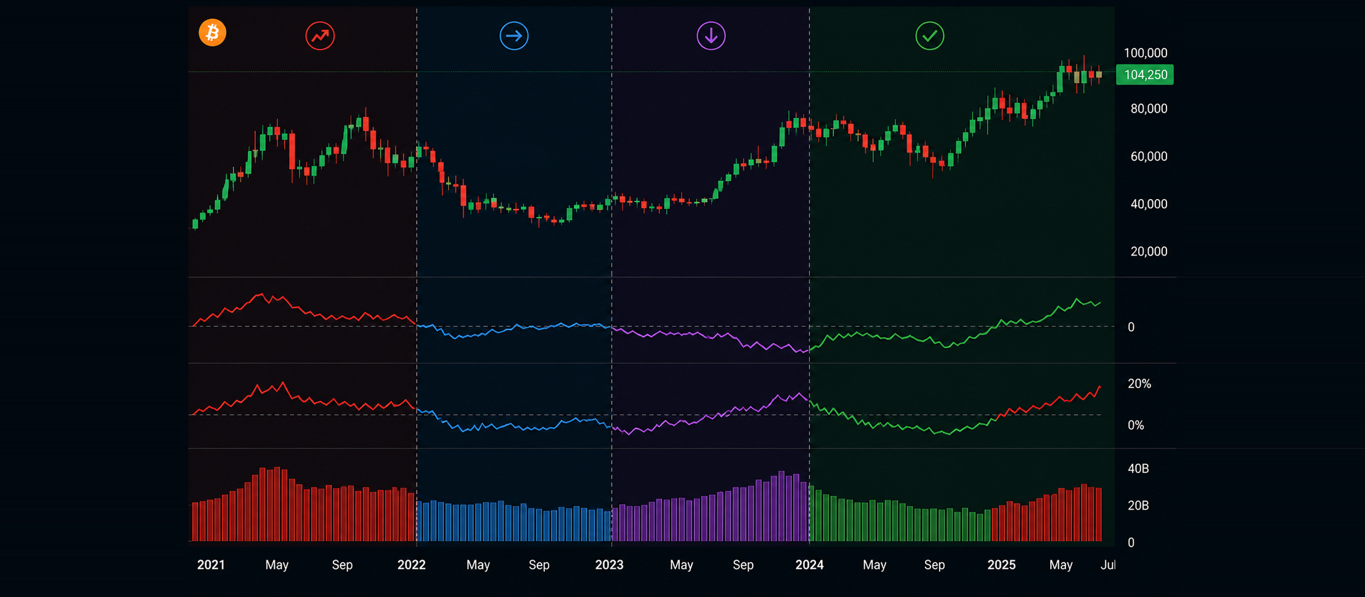Viewport: 1365px width, 597px height.
Task: Click the 2021 year label on time axis
Action: pos(211,565)
